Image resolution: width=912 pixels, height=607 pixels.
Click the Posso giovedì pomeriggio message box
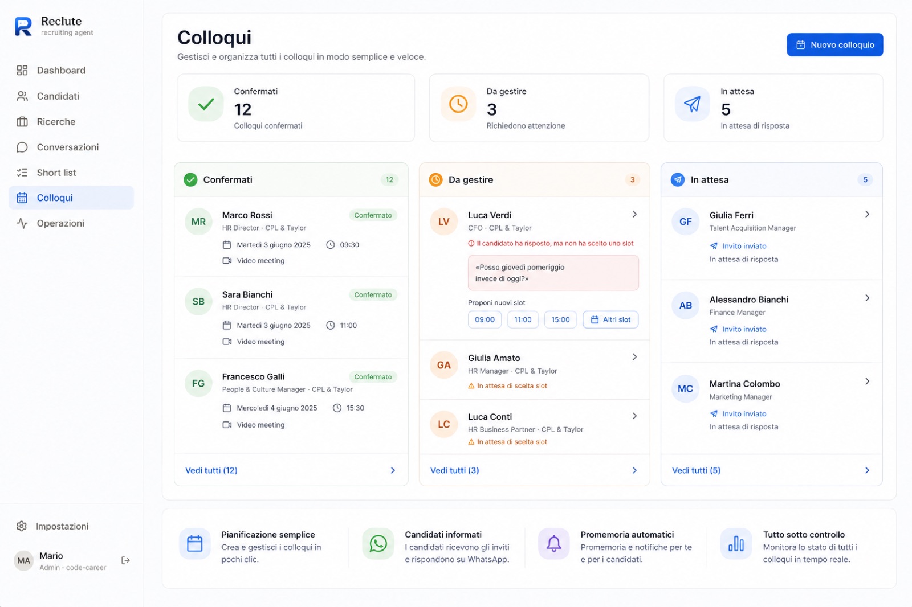click(x=553, y=273)
